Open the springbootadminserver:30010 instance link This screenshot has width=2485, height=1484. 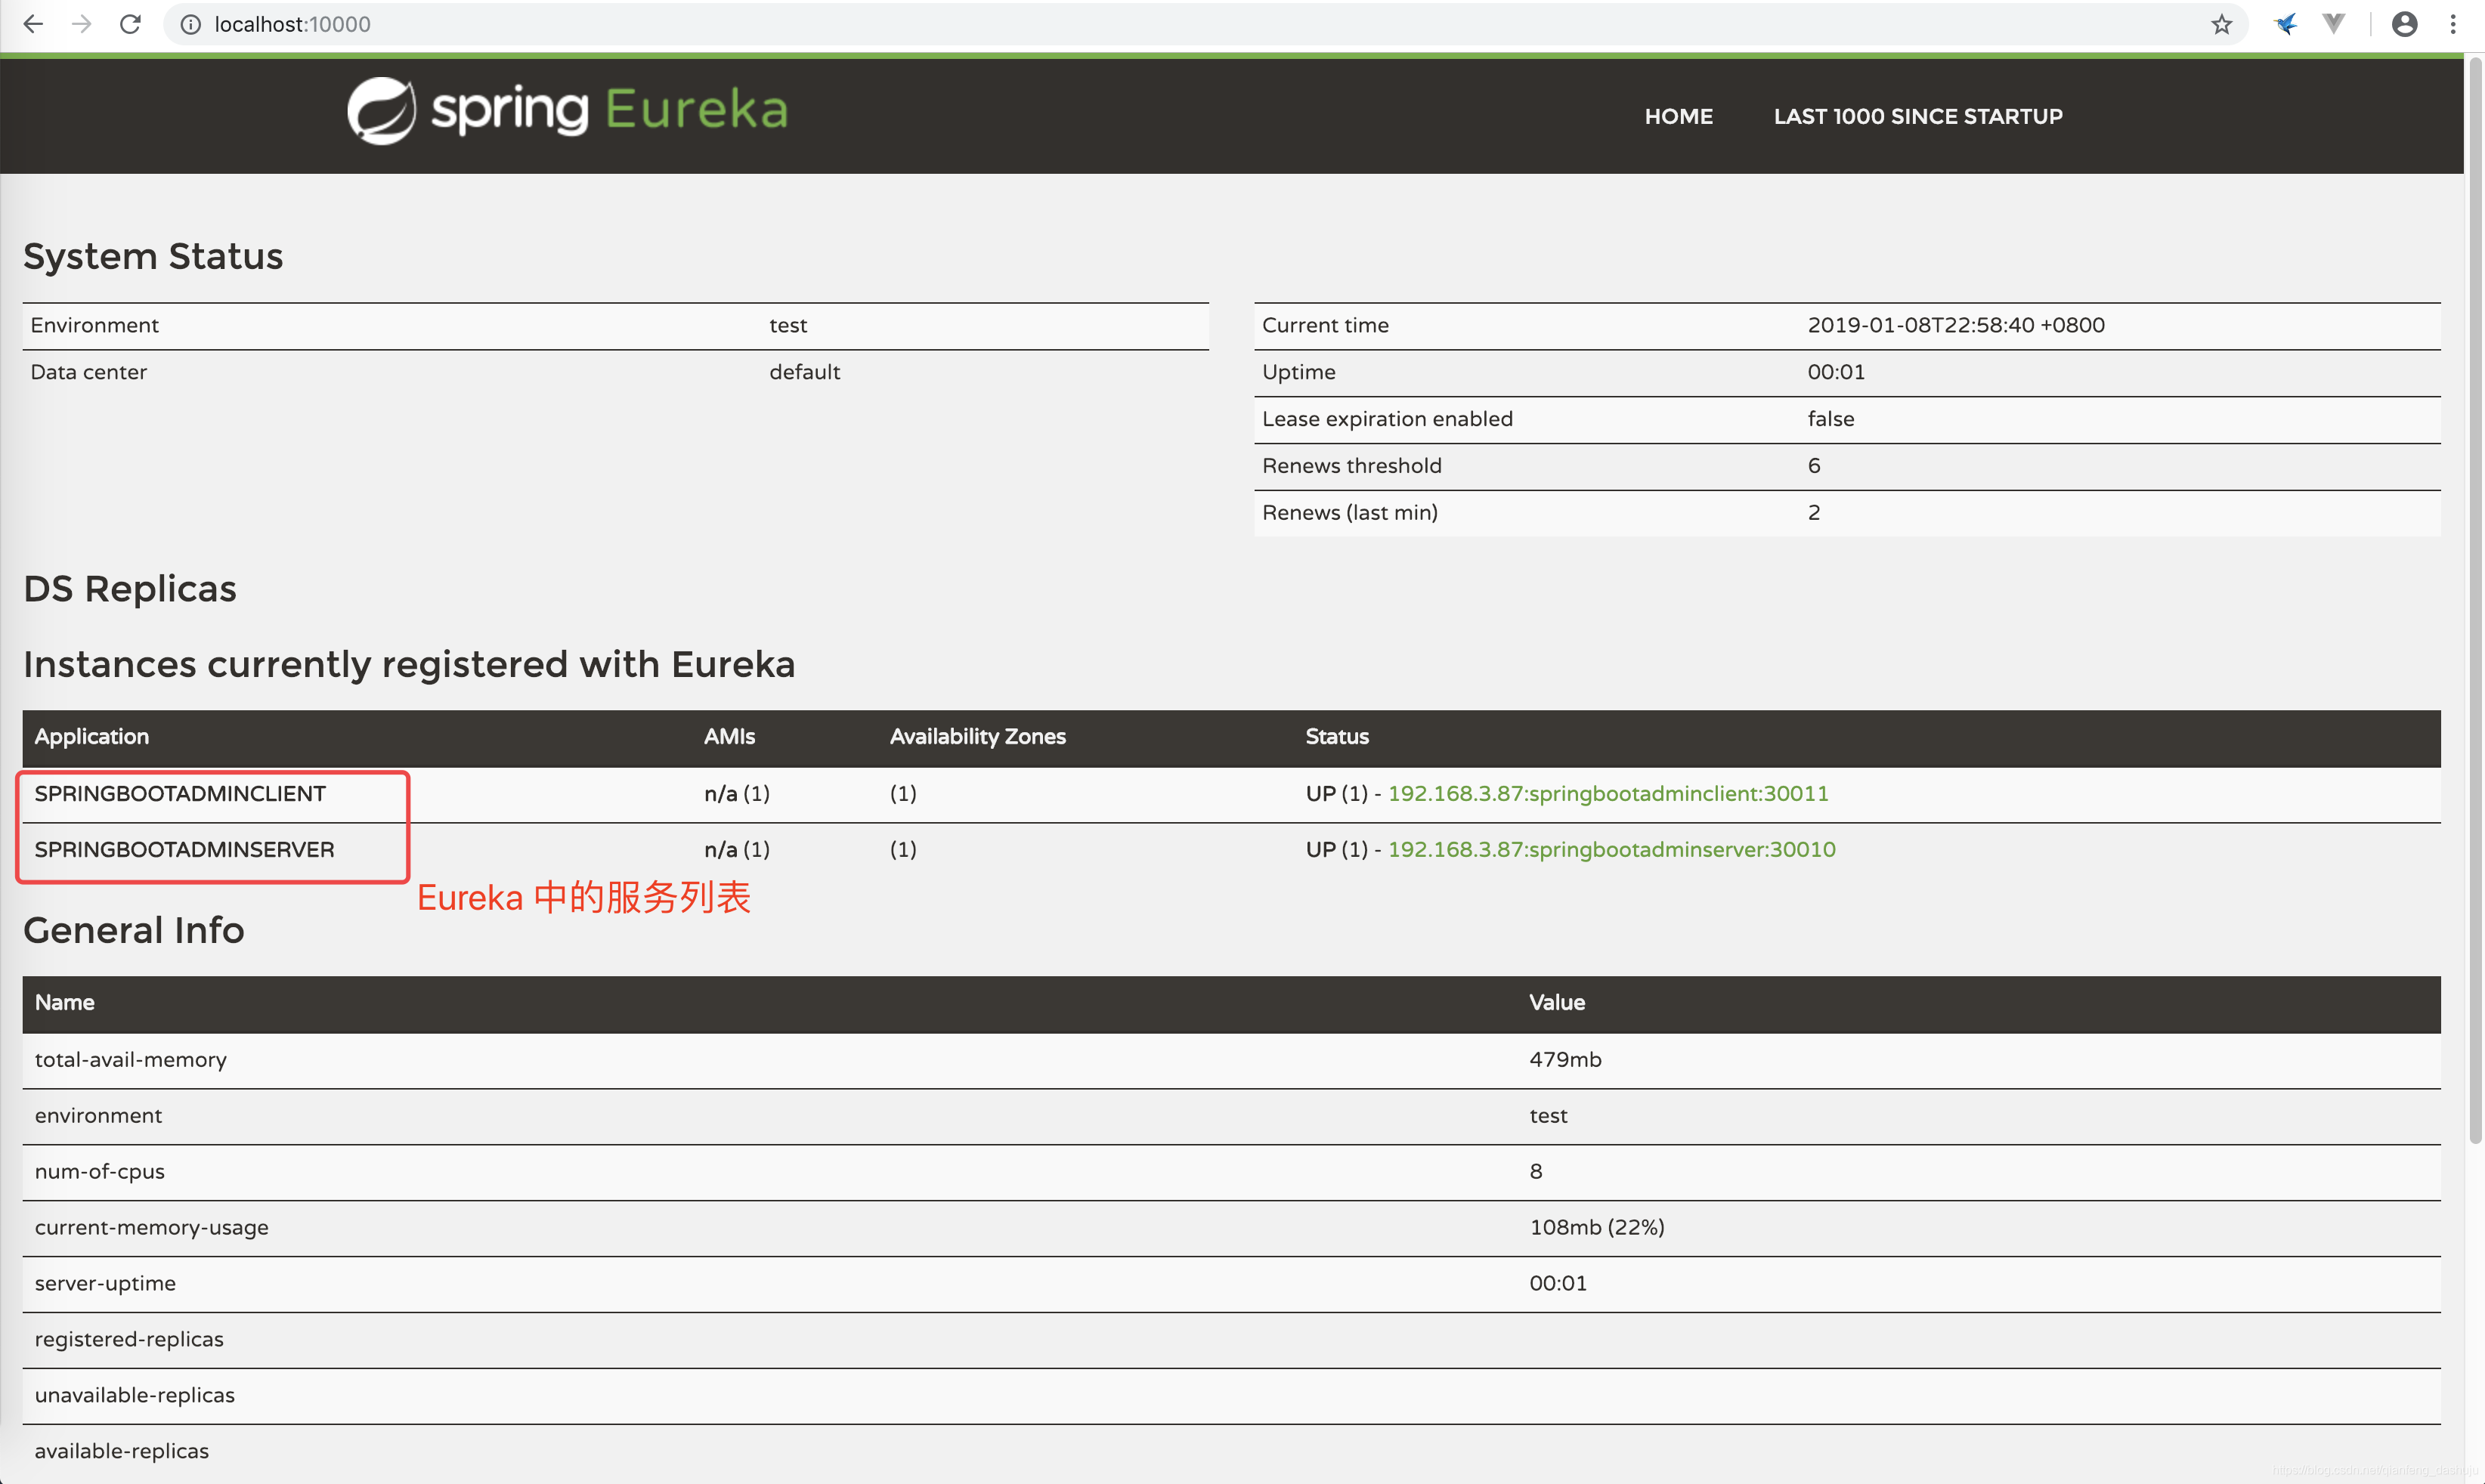tap(1611, 849)
